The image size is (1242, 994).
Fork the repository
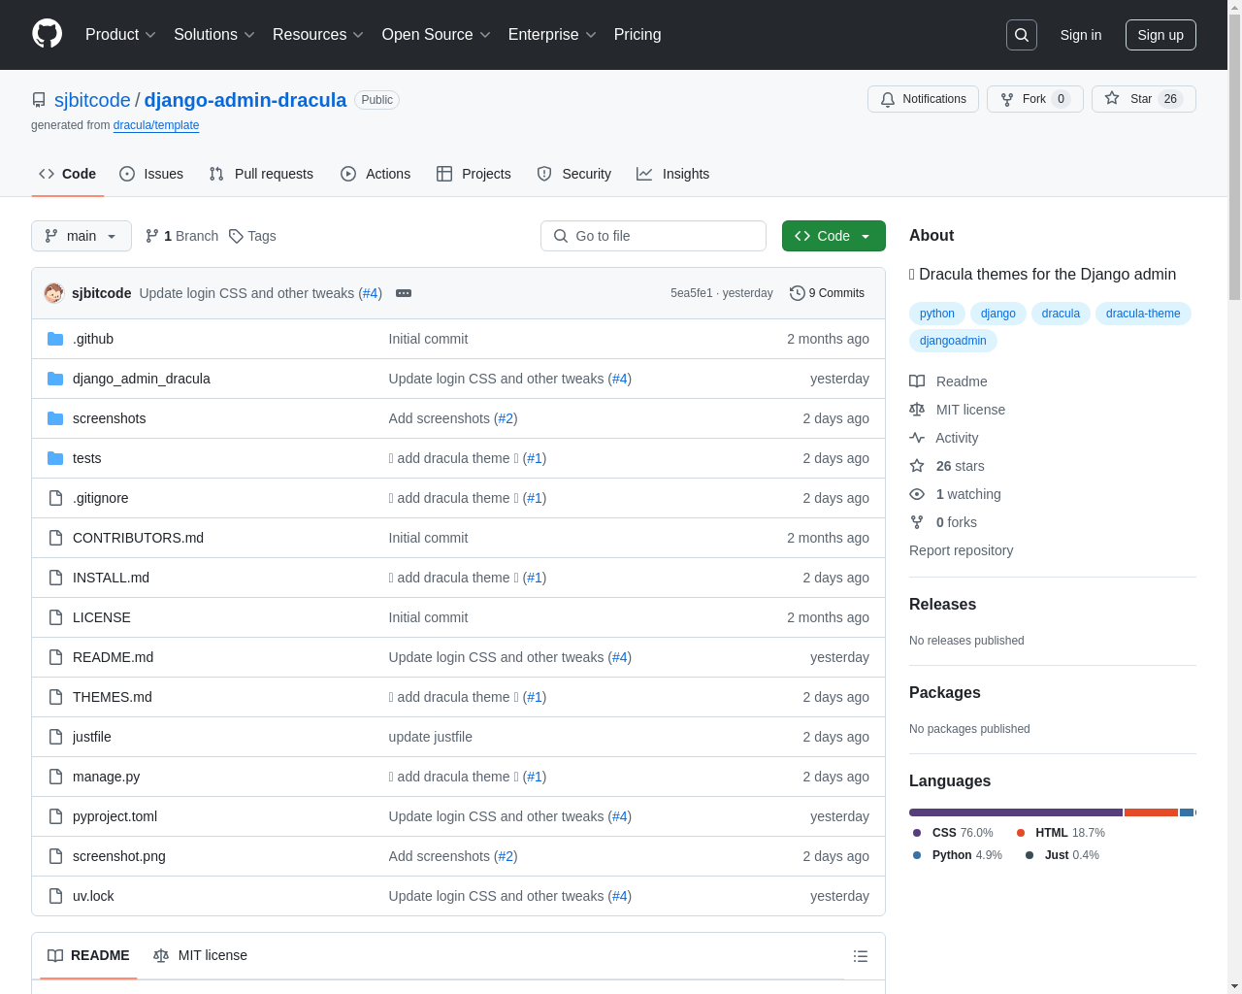(1034, 99)
